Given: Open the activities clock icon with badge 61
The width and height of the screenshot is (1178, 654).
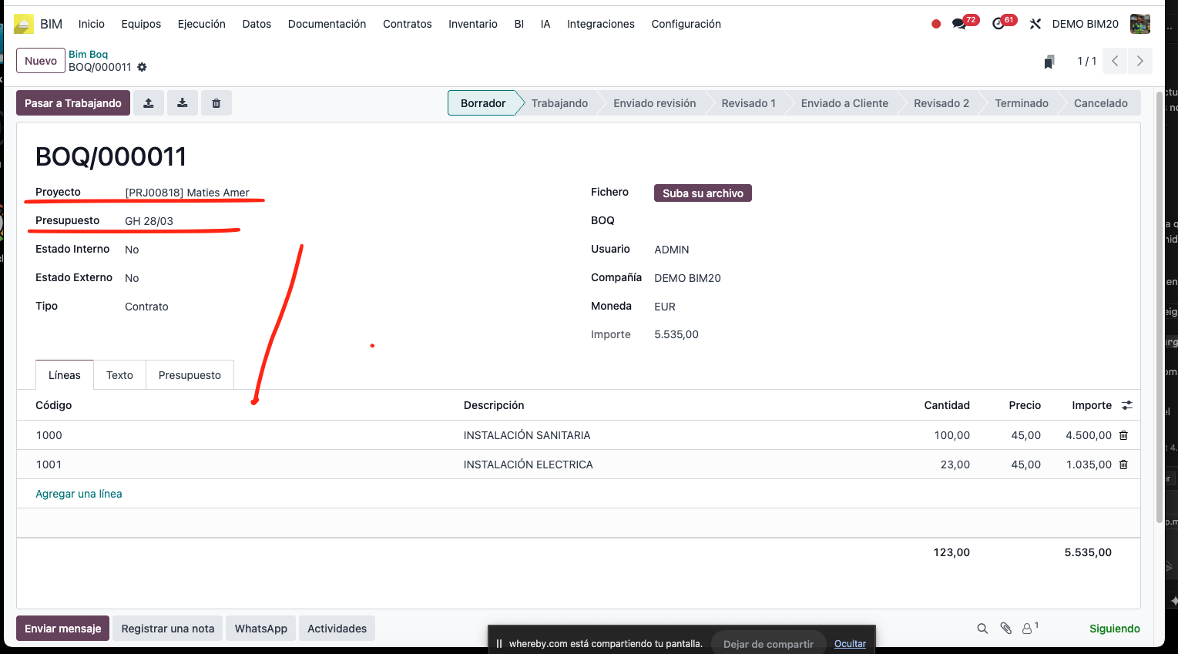Looking at the screenshot, I should (998, 24).
